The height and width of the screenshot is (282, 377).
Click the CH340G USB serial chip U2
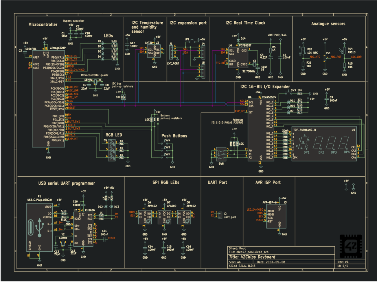[83, 229]
